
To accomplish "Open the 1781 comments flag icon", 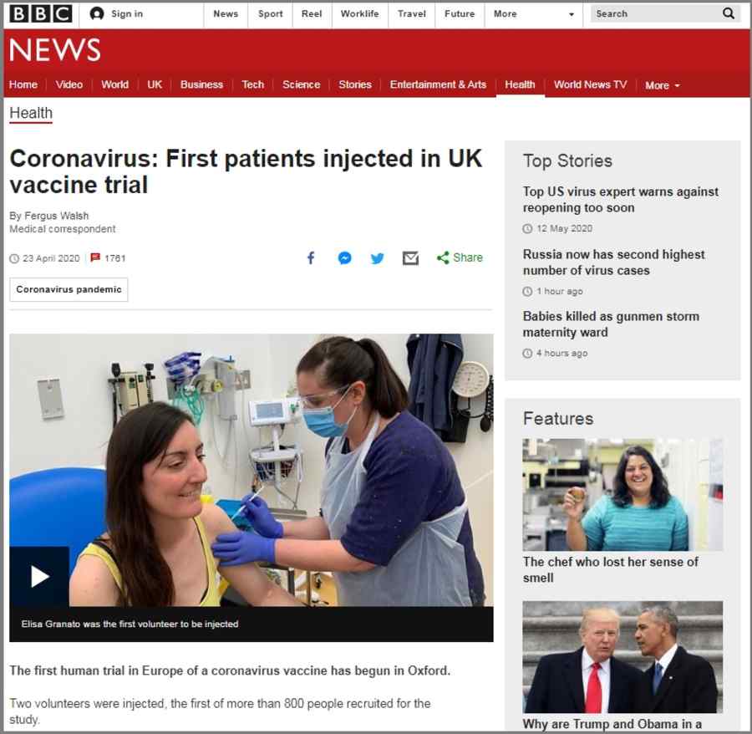I will point(95,257).
